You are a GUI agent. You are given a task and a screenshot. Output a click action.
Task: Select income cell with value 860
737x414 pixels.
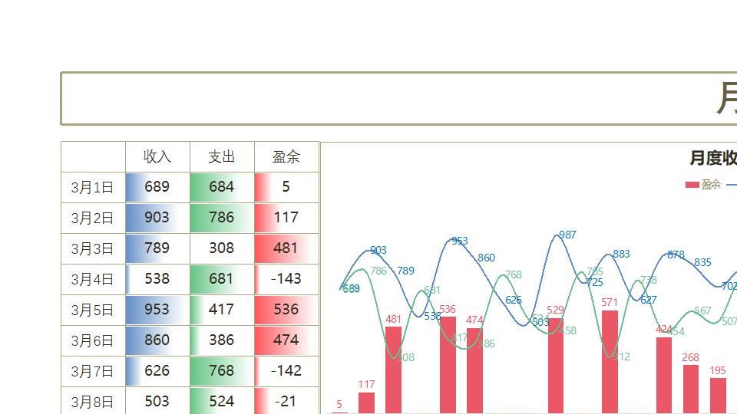157,340
